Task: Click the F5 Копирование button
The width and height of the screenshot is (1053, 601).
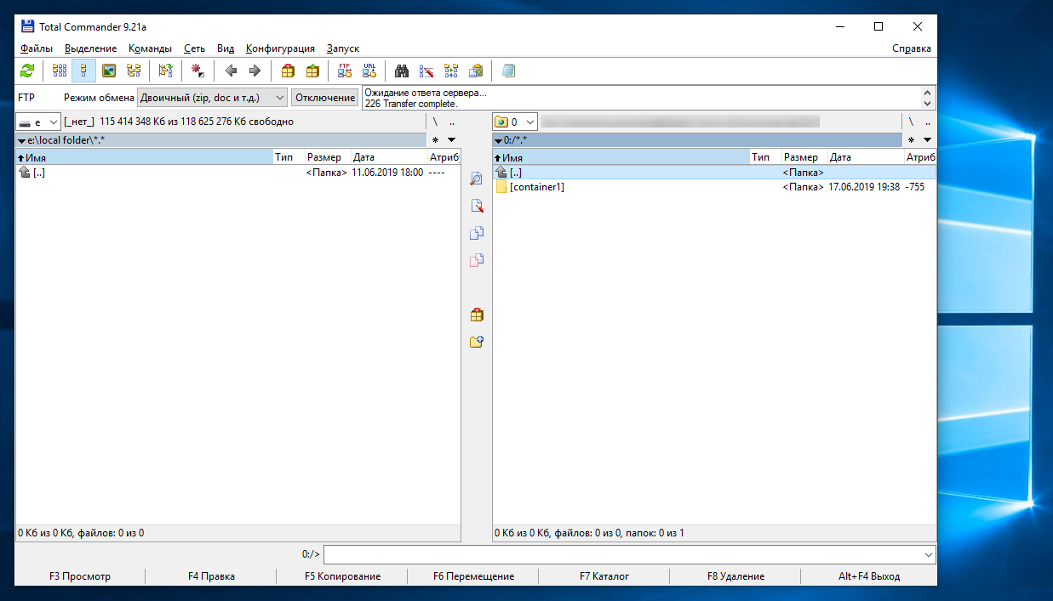Action: (342, 576)
